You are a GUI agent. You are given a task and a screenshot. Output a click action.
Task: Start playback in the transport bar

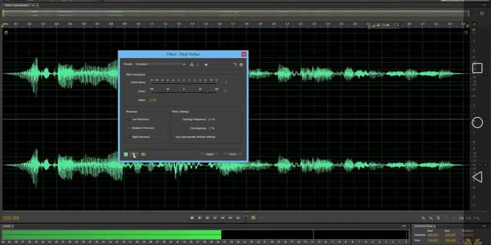[200, 218]
